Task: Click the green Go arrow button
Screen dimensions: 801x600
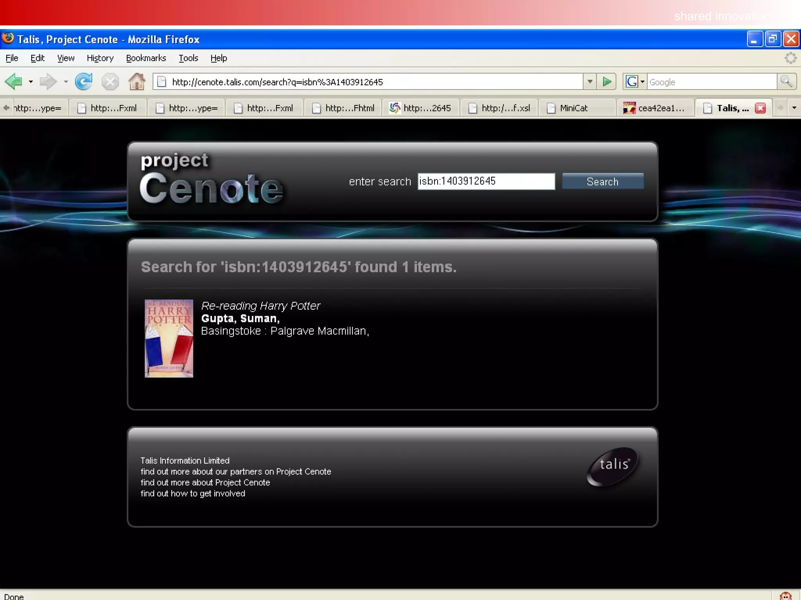Action: (607, 82)
